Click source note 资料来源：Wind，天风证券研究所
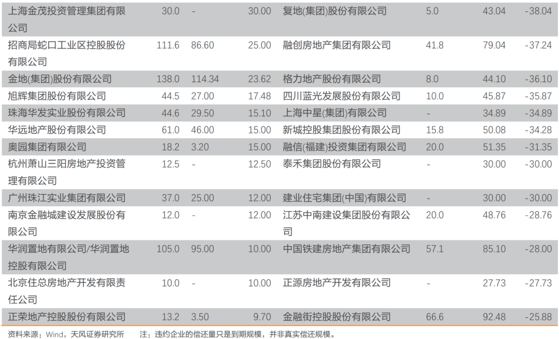Viewport: 559px width, 339px height. click(x=66, y=334)
